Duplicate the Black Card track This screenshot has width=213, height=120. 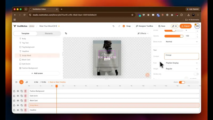click(x=22, y=101)
